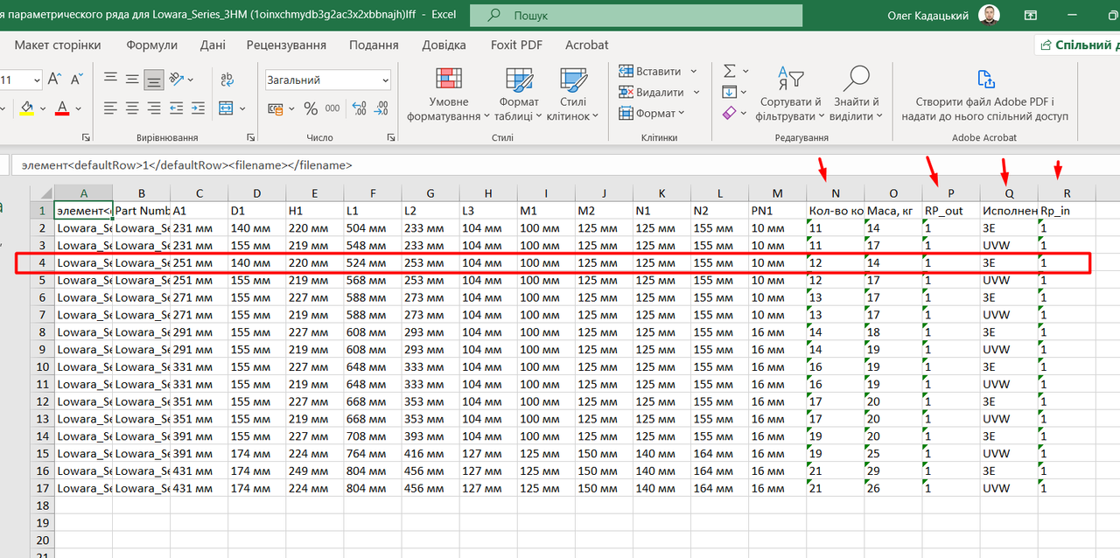Open number format combo box Загальний
1120x558 pixels.
(x=328, y=80)
